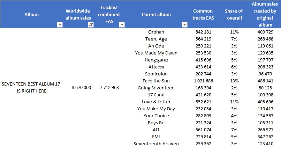Select the SEVENTEEN BEST ALBUM title cell
Screen dimensions: 281x147
coord(31,87)
